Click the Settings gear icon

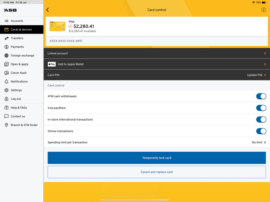point(6,90)
